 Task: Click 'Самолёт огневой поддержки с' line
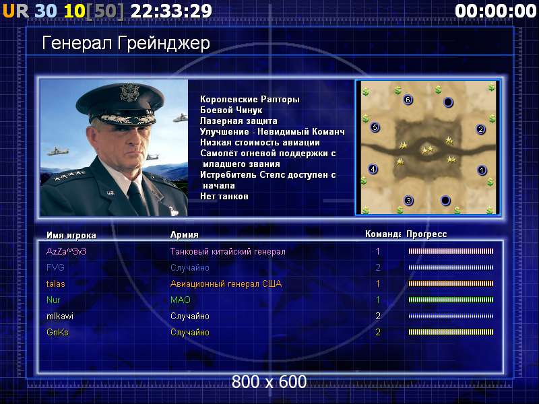click(268, 154)
